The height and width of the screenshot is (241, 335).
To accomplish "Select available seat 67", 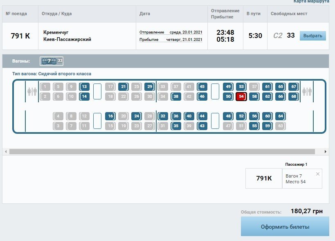I will pos(294,87).
